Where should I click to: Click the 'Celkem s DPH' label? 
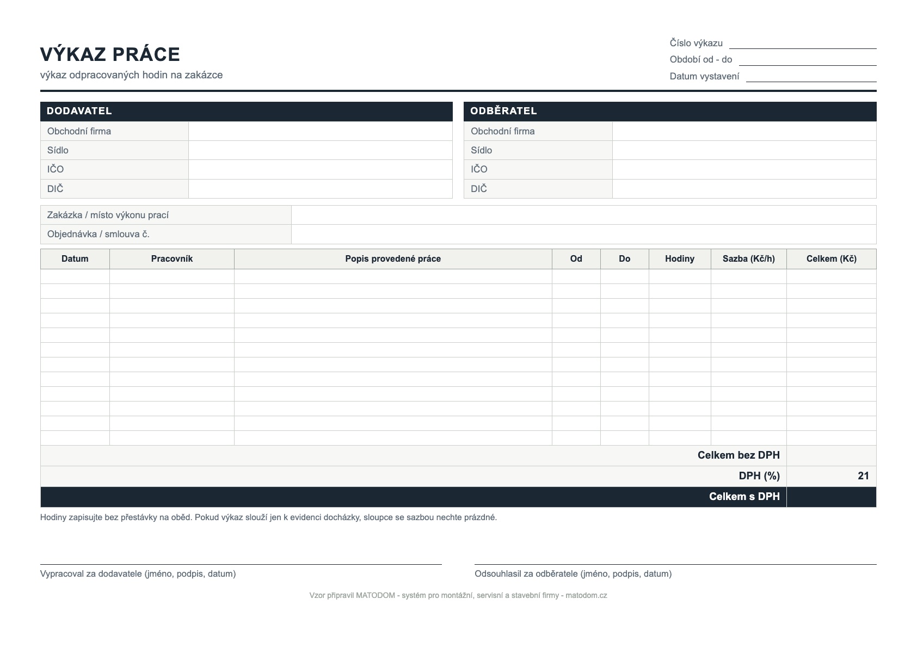tap(744, 497)
